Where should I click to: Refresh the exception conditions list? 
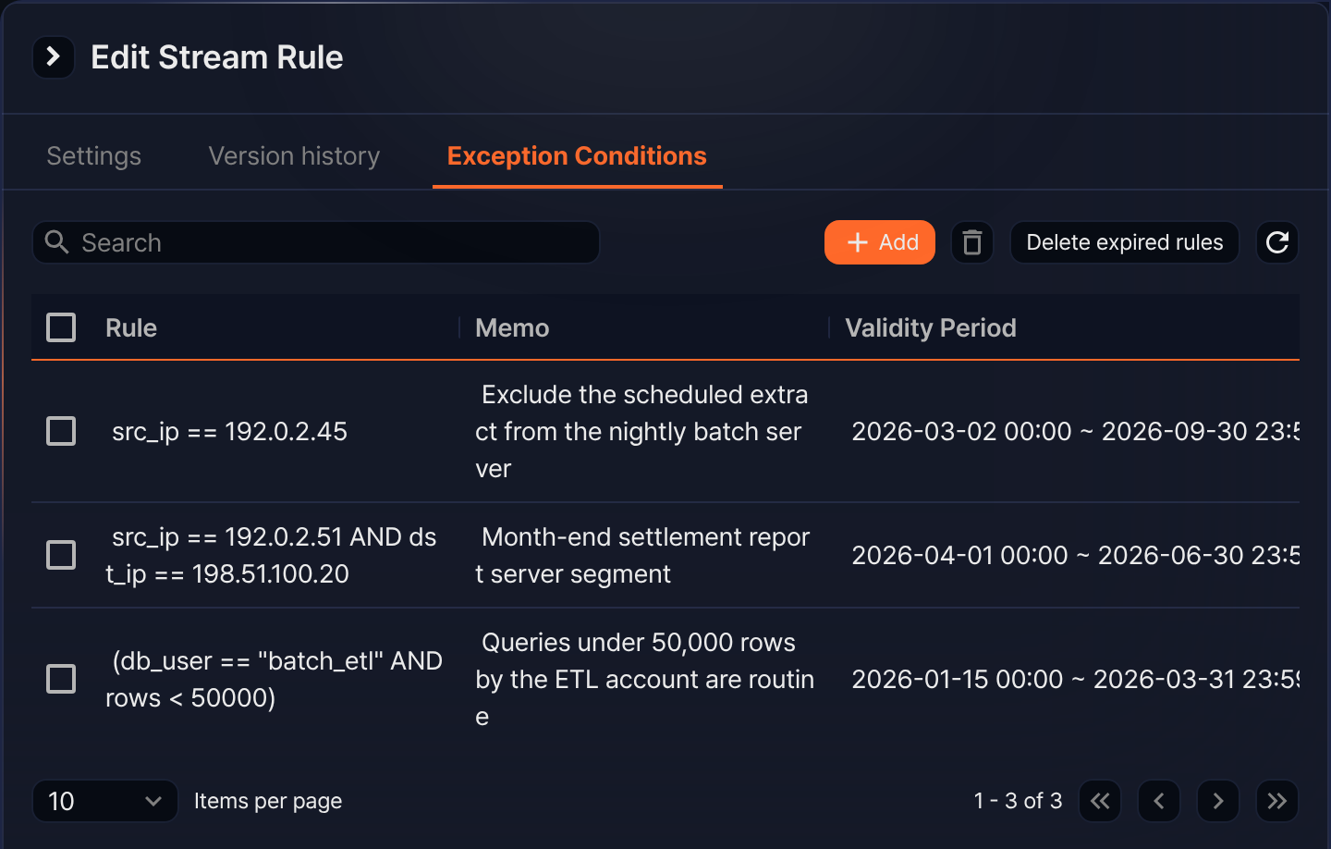(x=1277, y=242)
